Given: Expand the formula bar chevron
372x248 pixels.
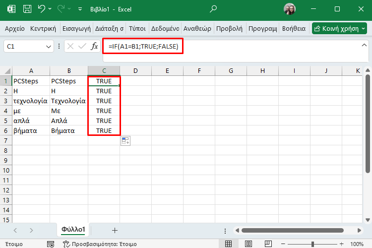Looking at the screenshot, I should (x=364, y=45).
